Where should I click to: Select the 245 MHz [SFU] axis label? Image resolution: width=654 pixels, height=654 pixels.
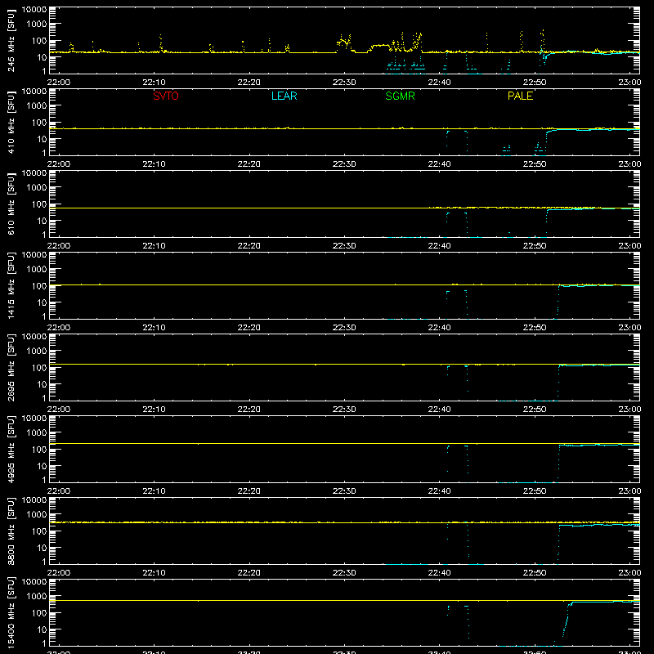pyautogui.click(x=11, y=40)
